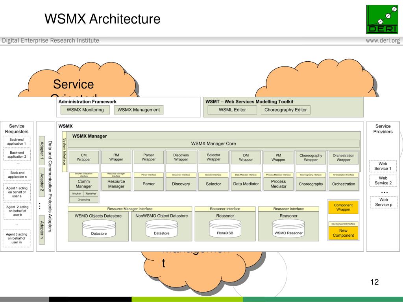Select the Web Service 2 box
This screenshot has width=403, height=302.
coord(383,180)
